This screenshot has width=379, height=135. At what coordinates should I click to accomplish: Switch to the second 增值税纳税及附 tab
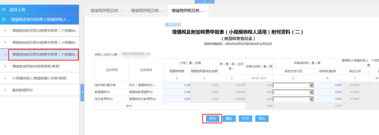pos(146,10)
